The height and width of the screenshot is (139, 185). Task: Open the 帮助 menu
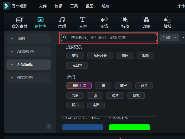pyautogui.click(x=105, y=6)
